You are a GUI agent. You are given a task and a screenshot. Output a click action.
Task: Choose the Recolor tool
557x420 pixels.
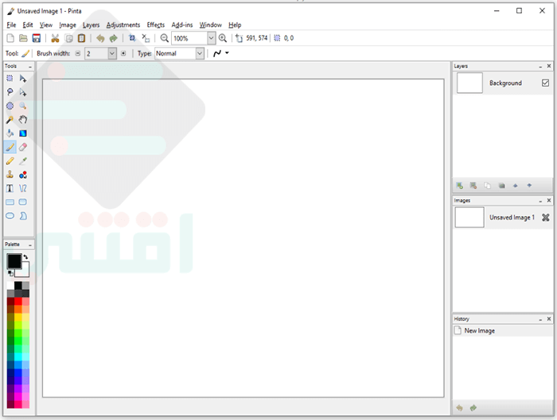pos(23,175)
